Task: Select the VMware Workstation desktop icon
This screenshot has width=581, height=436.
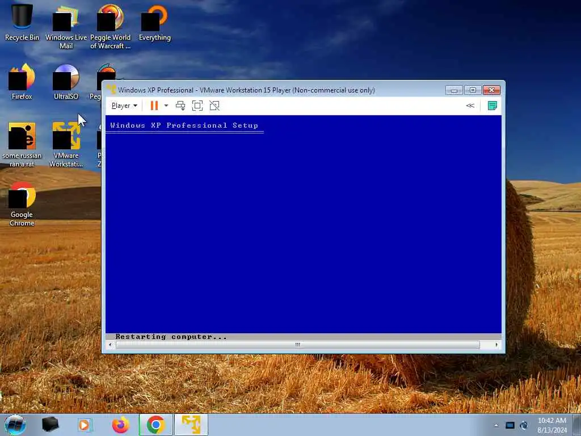Action: [66, 145]
